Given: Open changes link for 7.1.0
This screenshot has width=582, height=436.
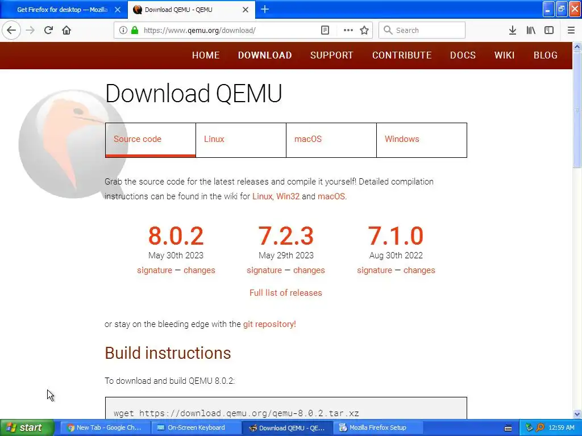Looking at the screenshot, I should coord(419,270).
